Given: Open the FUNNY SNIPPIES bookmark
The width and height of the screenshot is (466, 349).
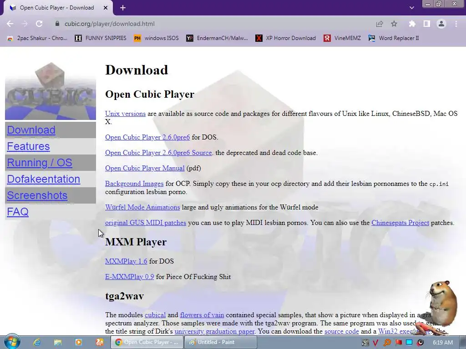Looking at the screenshot, I should tap(101, 38).
